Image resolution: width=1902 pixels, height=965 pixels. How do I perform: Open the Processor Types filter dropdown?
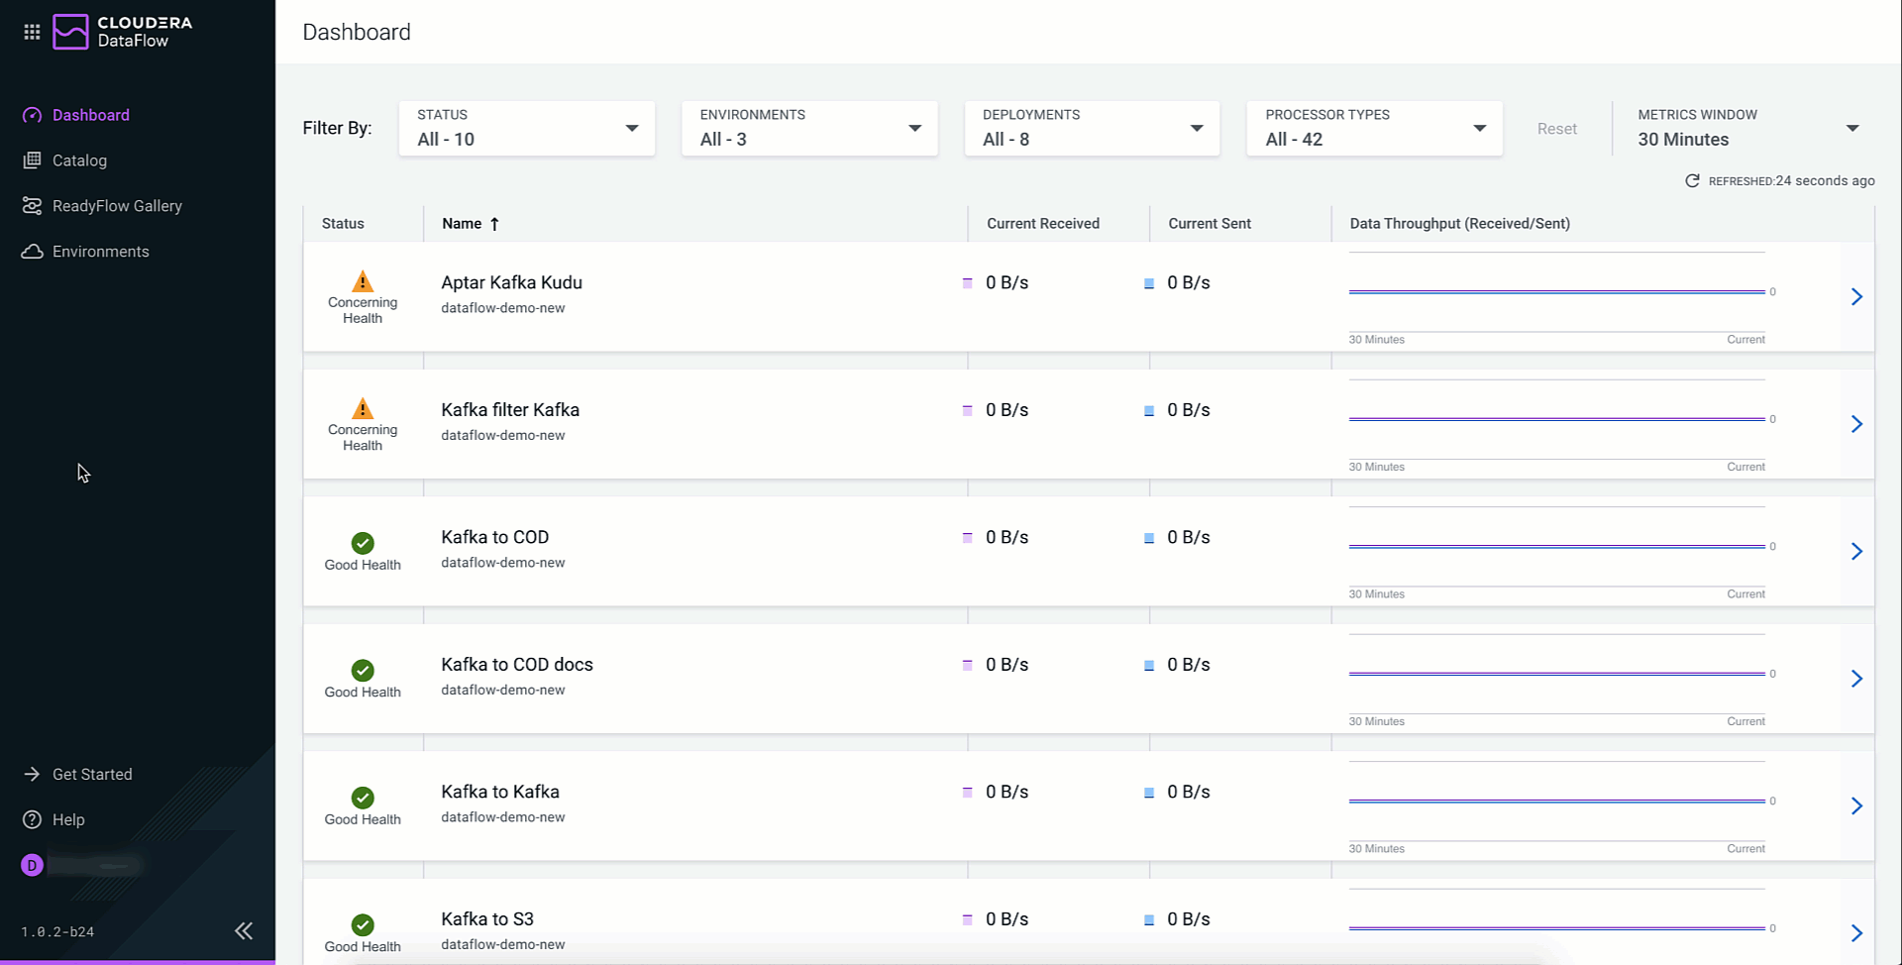click(1375, 128)
